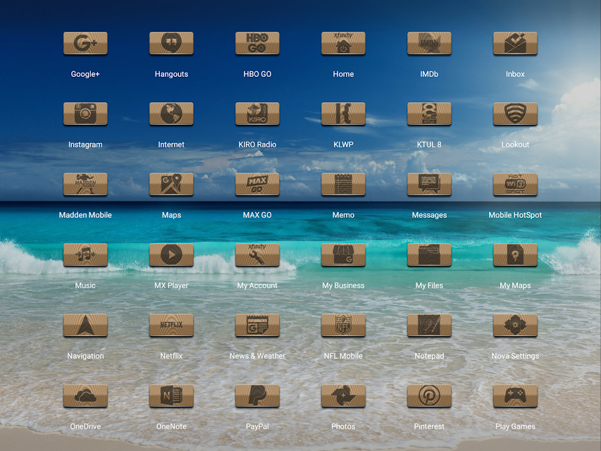Launch the Memo notepad icon
Screen dimensions: 601x451
pos(343,184)
